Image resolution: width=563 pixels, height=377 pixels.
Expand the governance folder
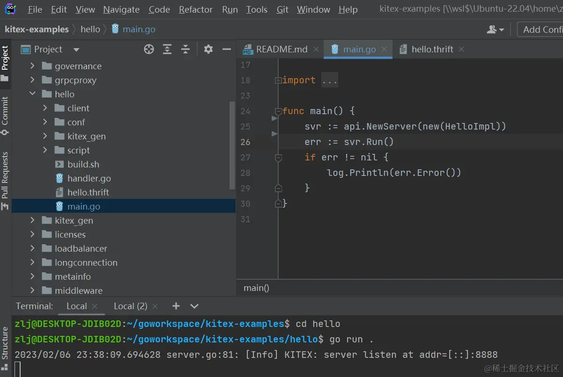click(32, 66)
